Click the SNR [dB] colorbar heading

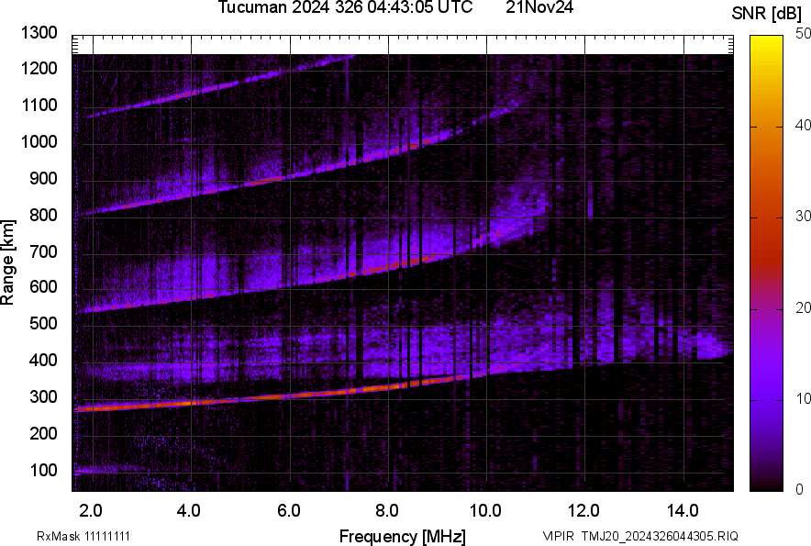tap(771, 13)
